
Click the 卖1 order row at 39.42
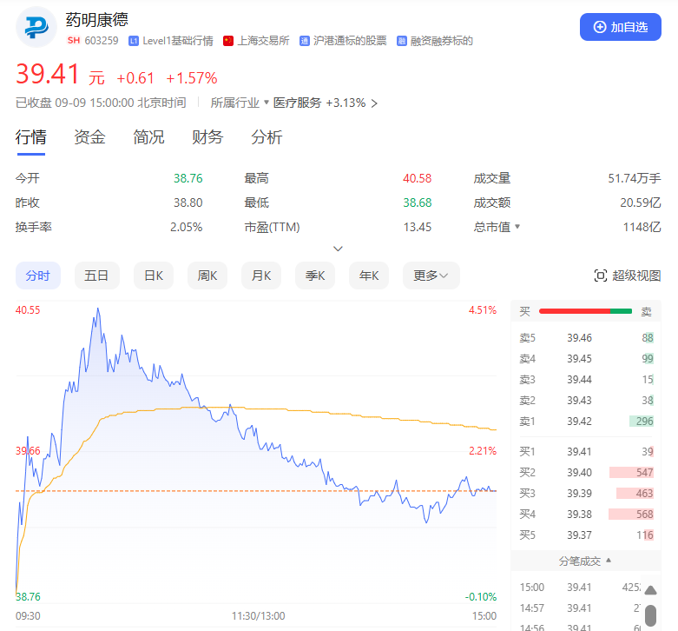tap(586, 421)
